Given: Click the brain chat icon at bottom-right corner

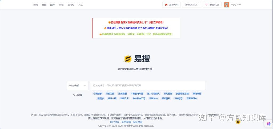Looking at the screenshot, I should (269, 124).
